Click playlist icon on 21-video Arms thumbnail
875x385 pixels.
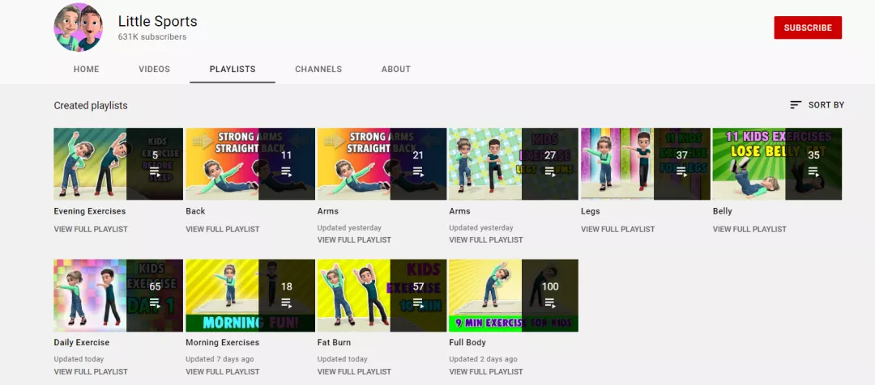pyautogui.click(x=418, y=171)
